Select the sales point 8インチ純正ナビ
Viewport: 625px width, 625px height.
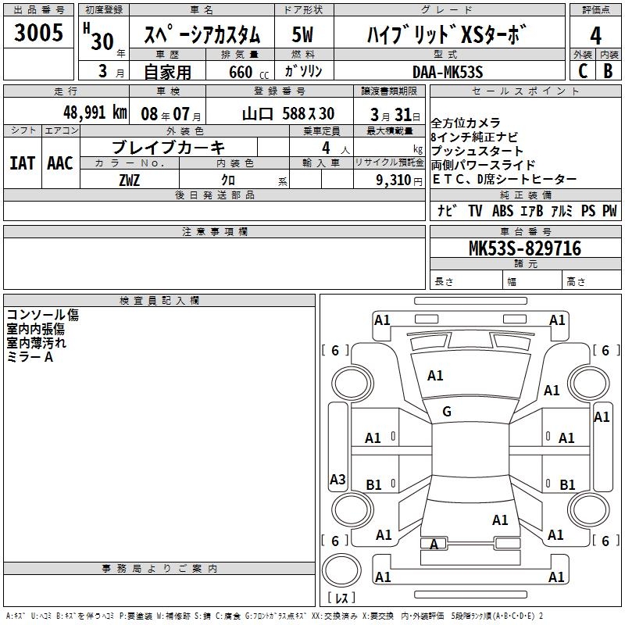point(474,137)
